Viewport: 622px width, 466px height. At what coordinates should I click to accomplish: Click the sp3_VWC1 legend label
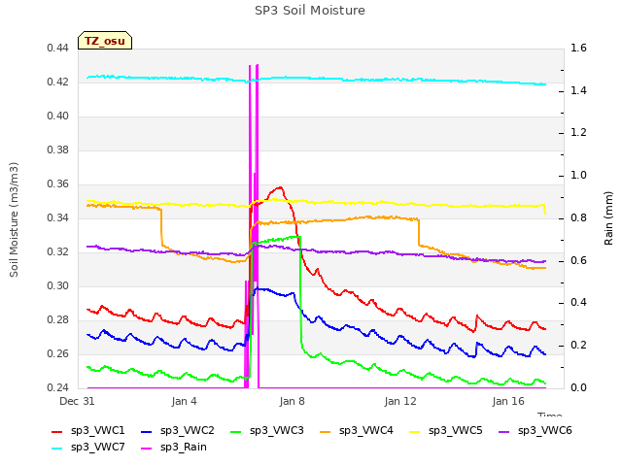pyautogui.click(x=98, y=430)
